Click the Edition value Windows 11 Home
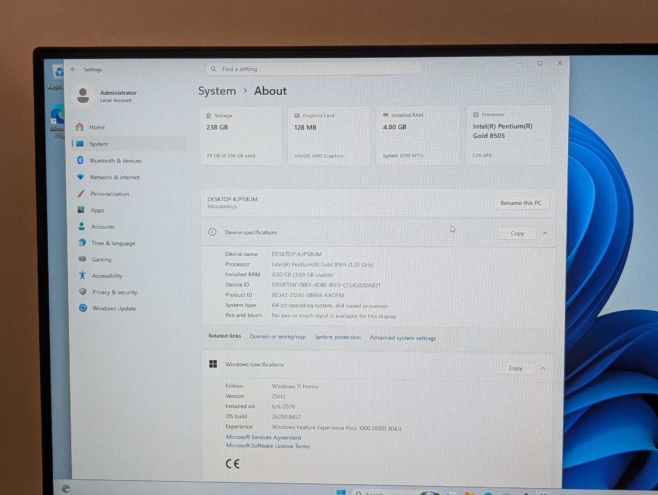 (x=295, y=386)
